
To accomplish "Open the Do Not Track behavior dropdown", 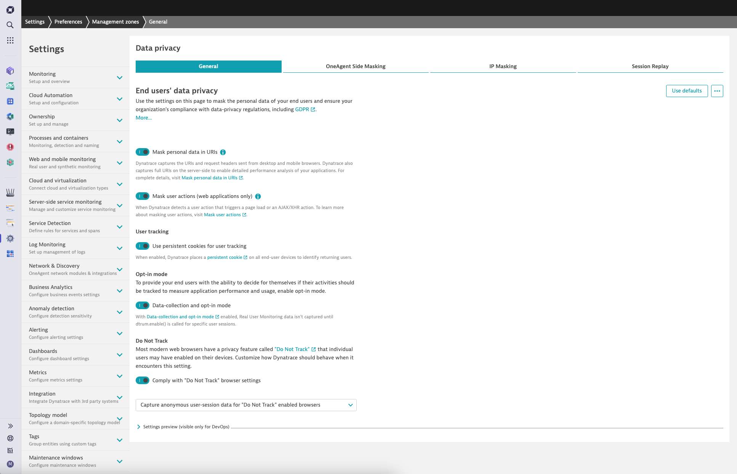I will [x=246, y=405].
